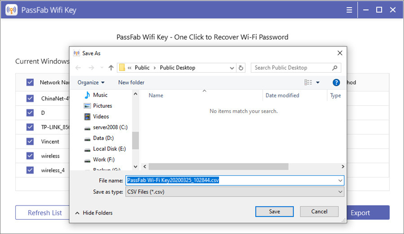Click the Save button

pyautogui.click(x=274, y=211)
